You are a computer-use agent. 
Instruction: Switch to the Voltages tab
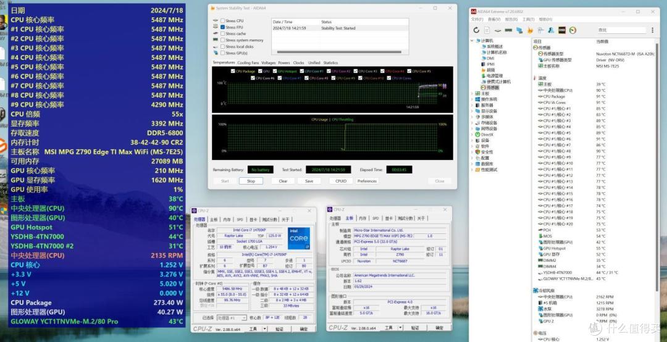269,62
